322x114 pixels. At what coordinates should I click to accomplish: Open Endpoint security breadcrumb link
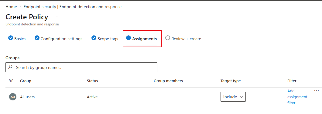(x=73, y=7)
